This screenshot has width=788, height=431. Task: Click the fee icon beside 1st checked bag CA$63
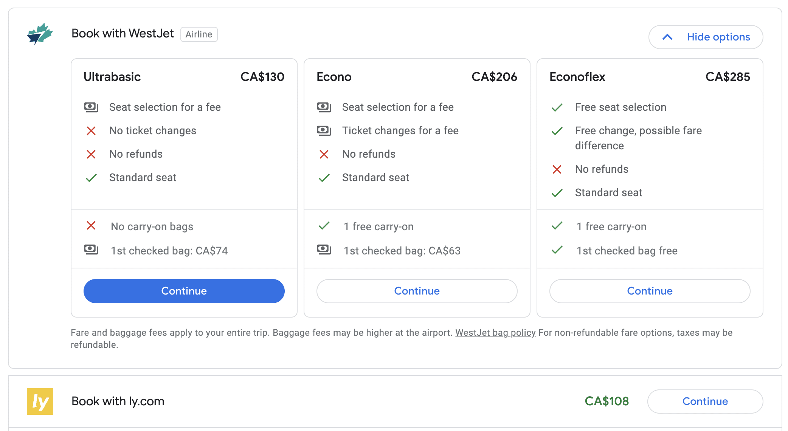[x=324, y=250]
